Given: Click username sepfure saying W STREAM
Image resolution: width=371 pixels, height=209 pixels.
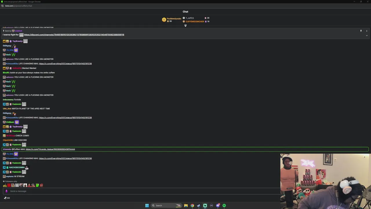Looking at the screenshot, I should (x=10, y=176).
